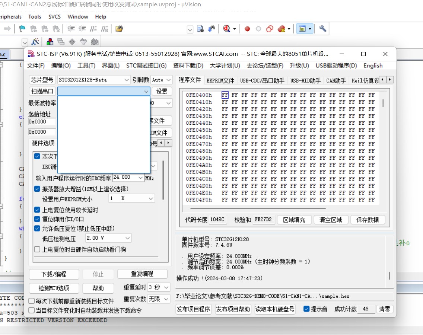Open the Find in Files folder icon
The width and height of the screenshot is (423, 335).
click(x=119, y=29)
